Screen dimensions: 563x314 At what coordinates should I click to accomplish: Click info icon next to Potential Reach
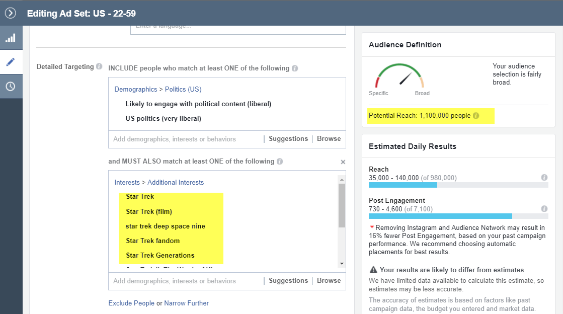(476, 116)
